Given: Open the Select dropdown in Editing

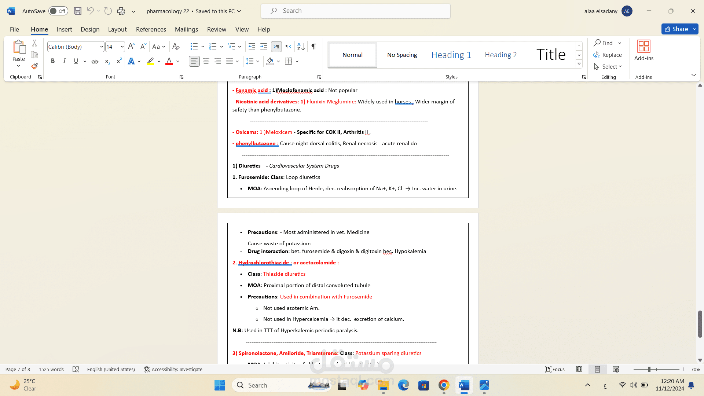Looking at the screenshot, I should pyautogui.click(x=608, y=66).
